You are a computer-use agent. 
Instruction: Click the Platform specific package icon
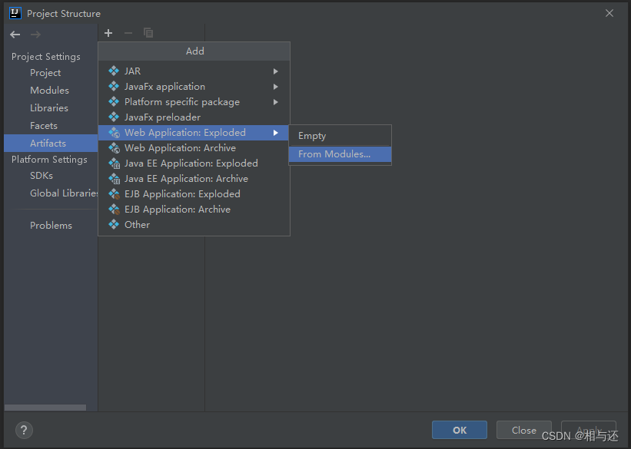pos(114,102)
